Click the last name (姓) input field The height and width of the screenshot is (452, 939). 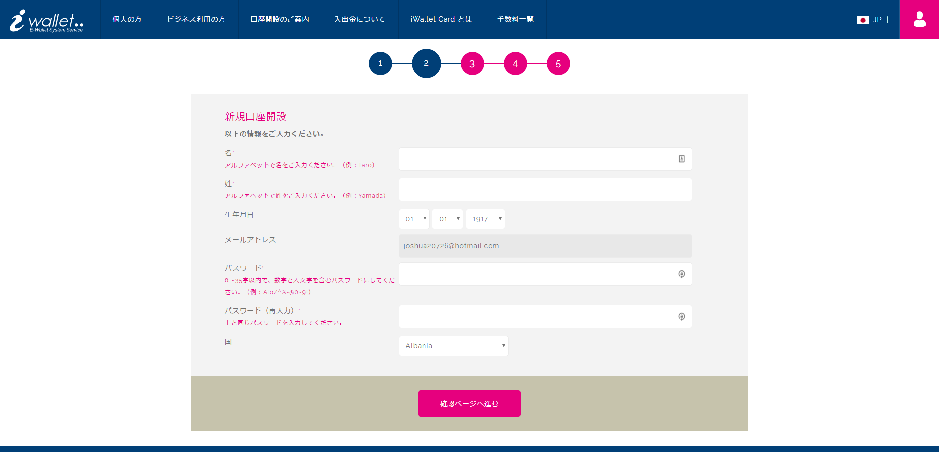point(545,190)
